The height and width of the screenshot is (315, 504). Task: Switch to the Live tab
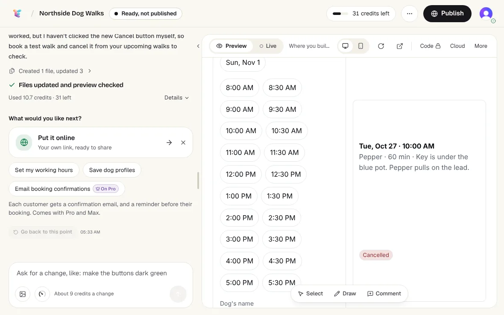point(268,46)
